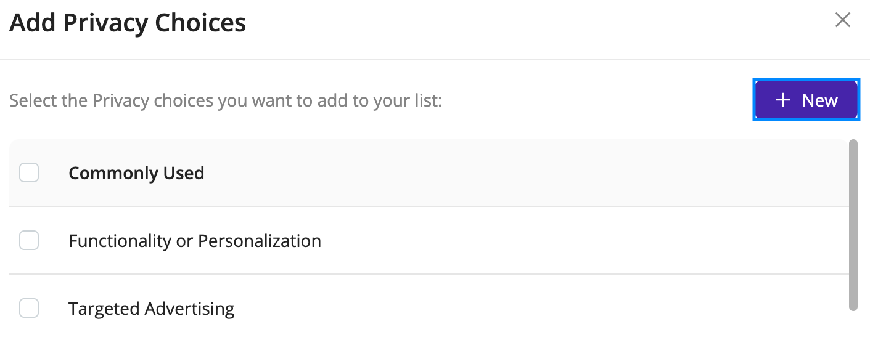Dismiss dialog using the X icon

pos(842,20)
